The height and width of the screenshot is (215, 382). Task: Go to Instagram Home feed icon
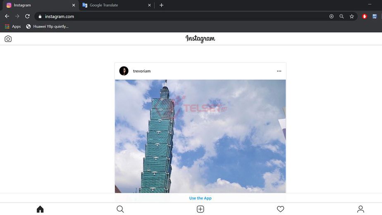click(x=40, y=209)
